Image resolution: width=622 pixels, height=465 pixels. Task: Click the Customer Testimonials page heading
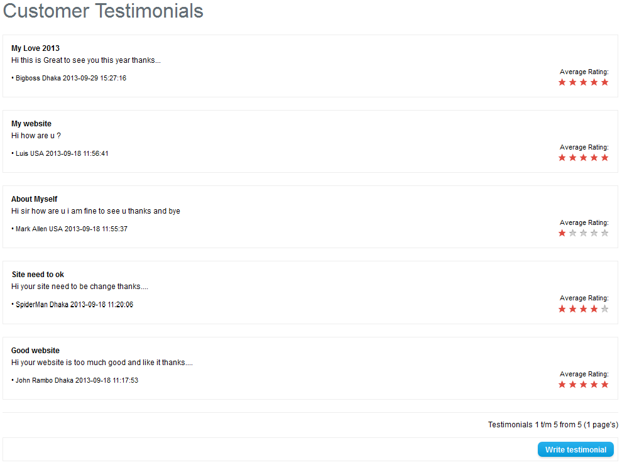point(103,11)
